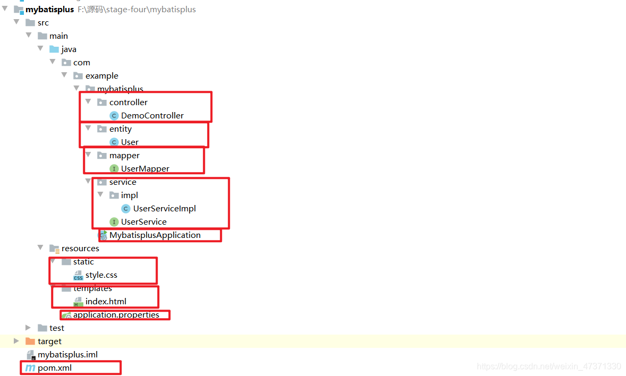Select the target folder label
The height and width of the screenshot is (376, 626).
click(x=49, y=341)
